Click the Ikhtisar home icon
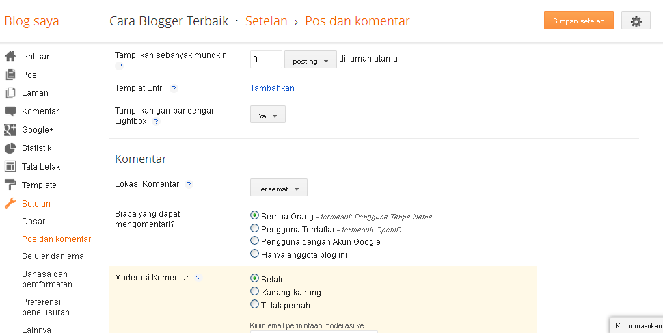 click(10, 56)
